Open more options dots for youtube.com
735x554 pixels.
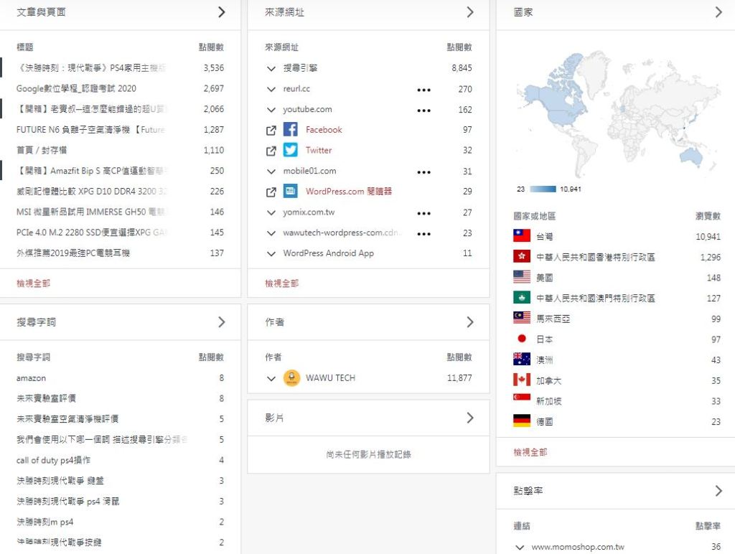click(424, 111)
